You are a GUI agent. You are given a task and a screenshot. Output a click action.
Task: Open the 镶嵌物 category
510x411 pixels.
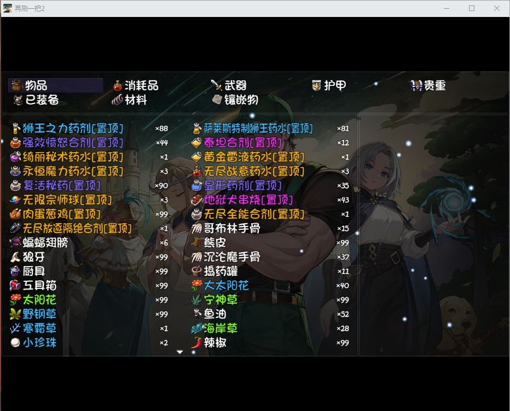(x=235, y=100)
